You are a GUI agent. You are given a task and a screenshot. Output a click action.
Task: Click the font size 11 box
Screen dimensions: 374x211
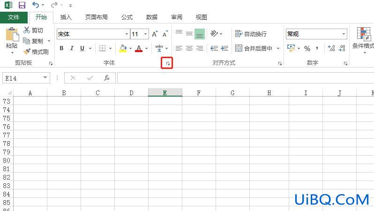point(136,34)
